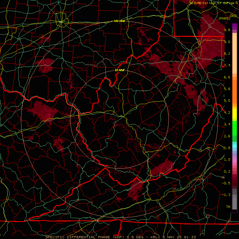The width and height of the screenshot is (239, 239).
Task: Click the KRLX radar site identifier
Action: pyautogui.click(x=155, y=237)
